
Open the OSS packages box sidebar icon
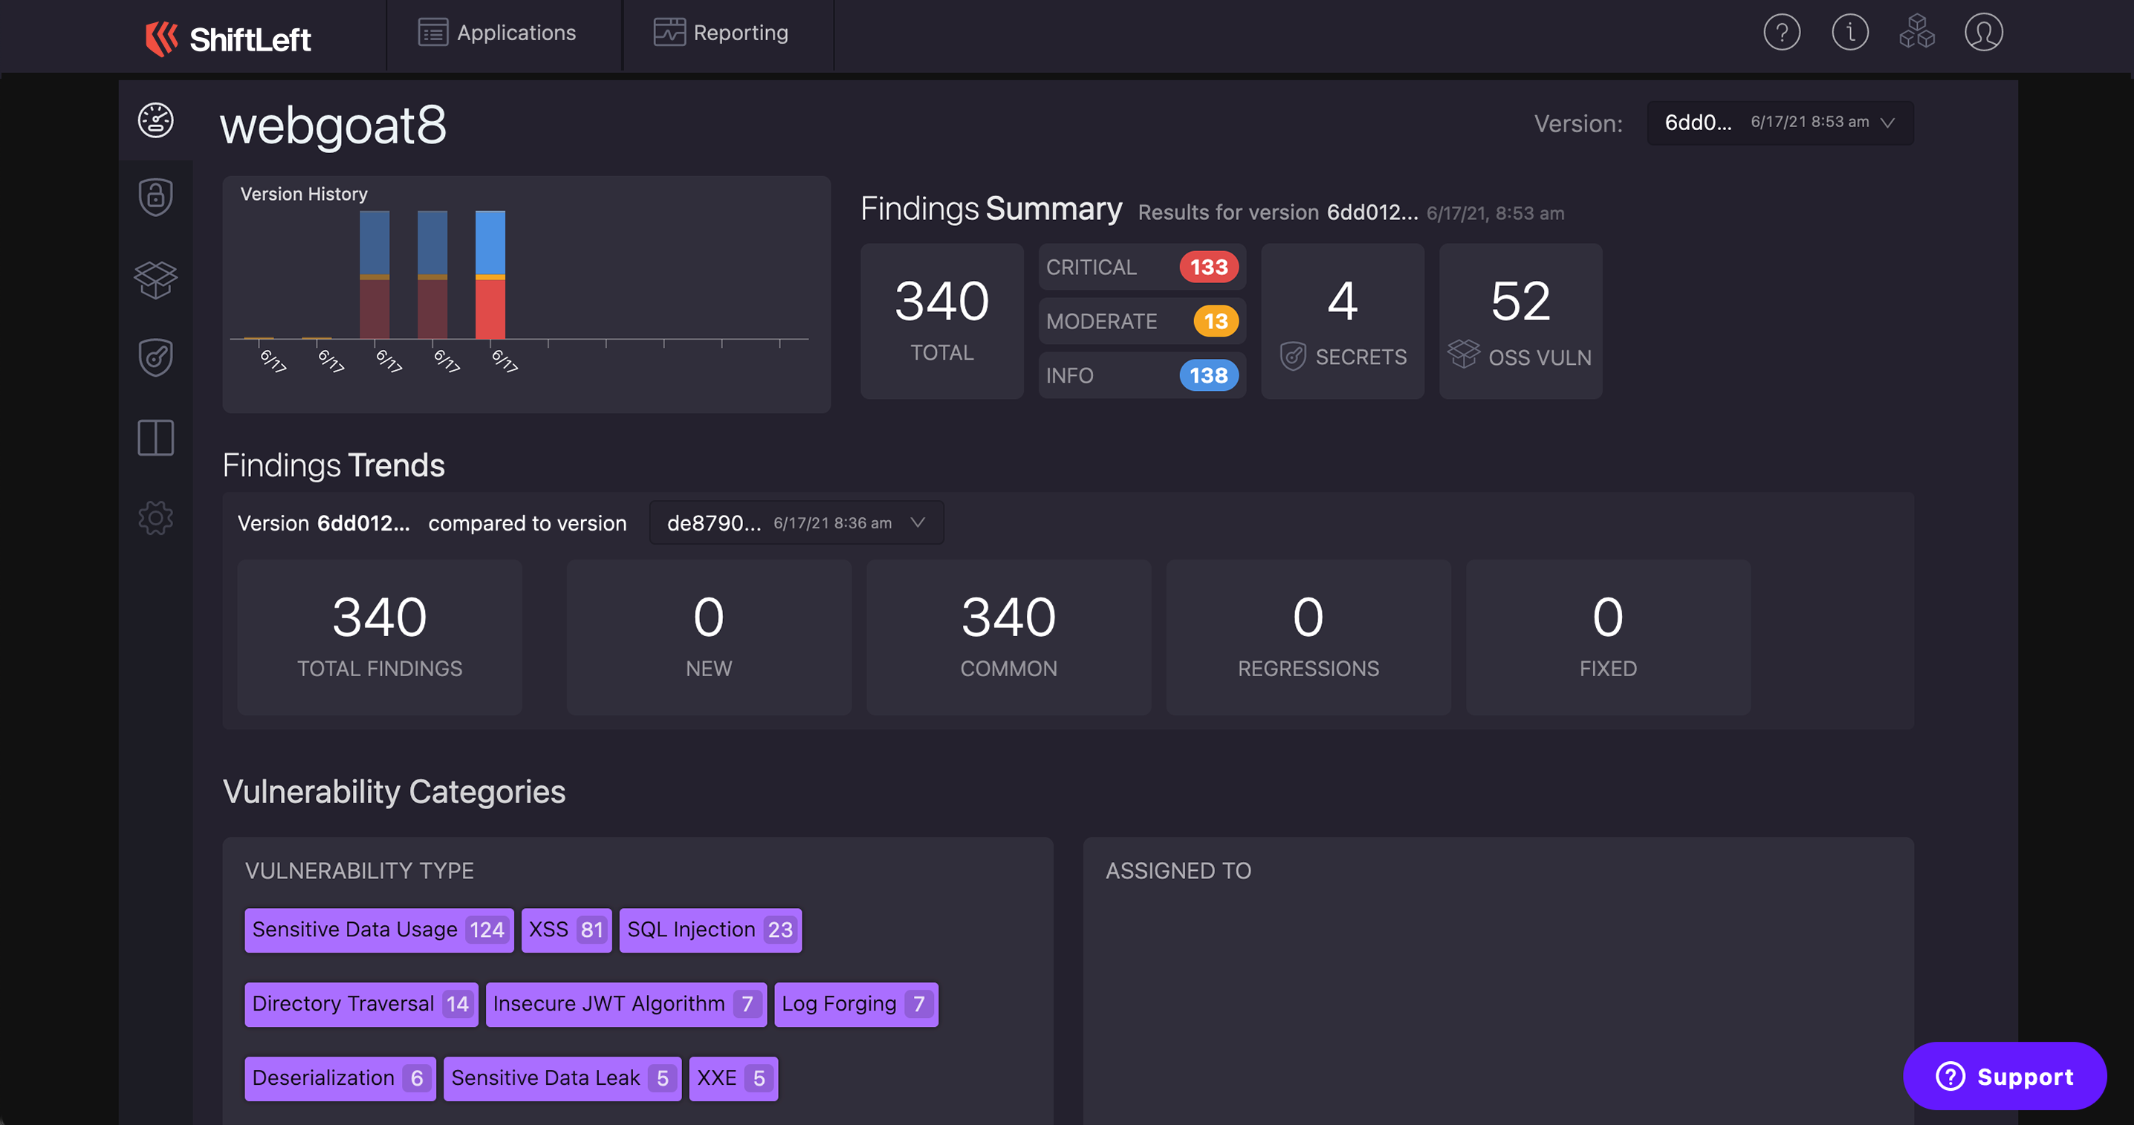coord(155,279)
